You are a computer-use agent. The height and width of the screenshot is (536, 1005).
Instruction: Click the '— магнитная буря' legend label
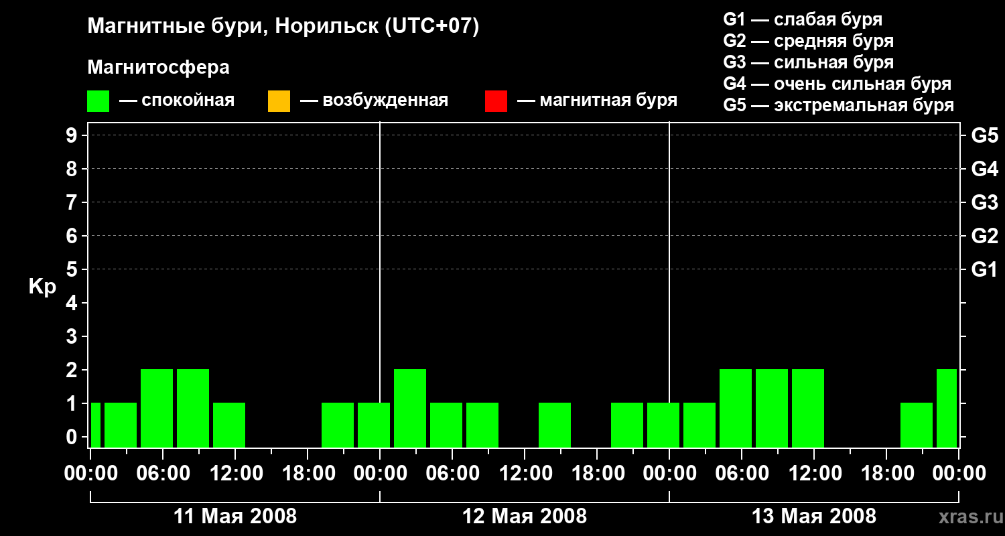coord(598,100)
